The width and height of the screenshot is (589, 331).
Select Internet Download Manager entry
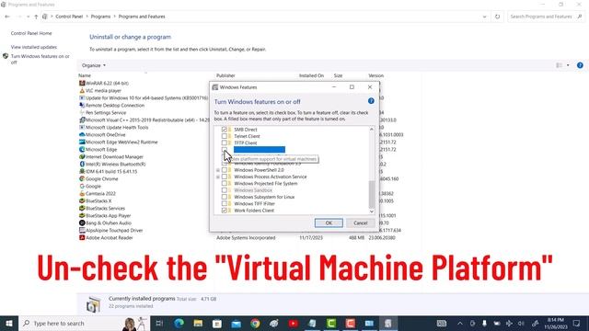tap(111, 156)
